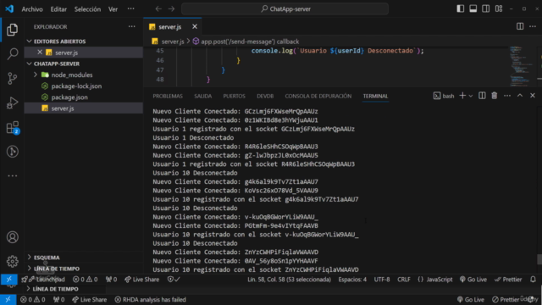
Task: Start Live Share in upper status bar
Action: coord(142,280)
